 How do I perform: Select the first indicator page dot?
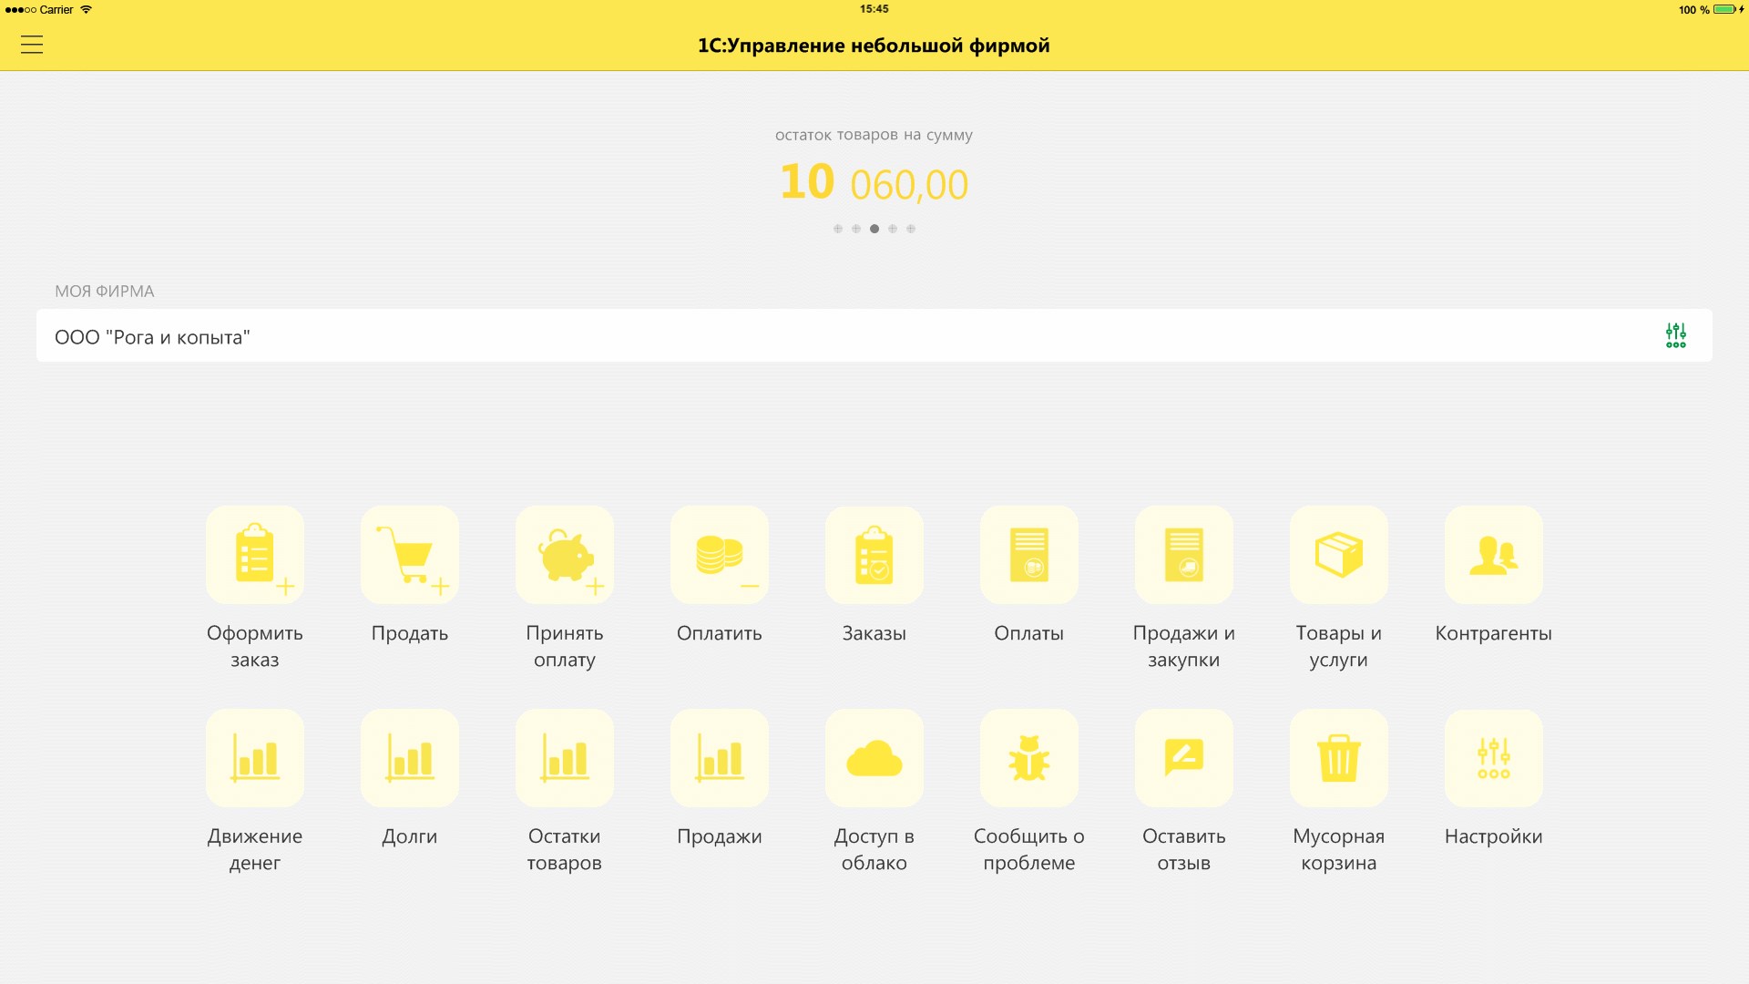pos(838,229)
